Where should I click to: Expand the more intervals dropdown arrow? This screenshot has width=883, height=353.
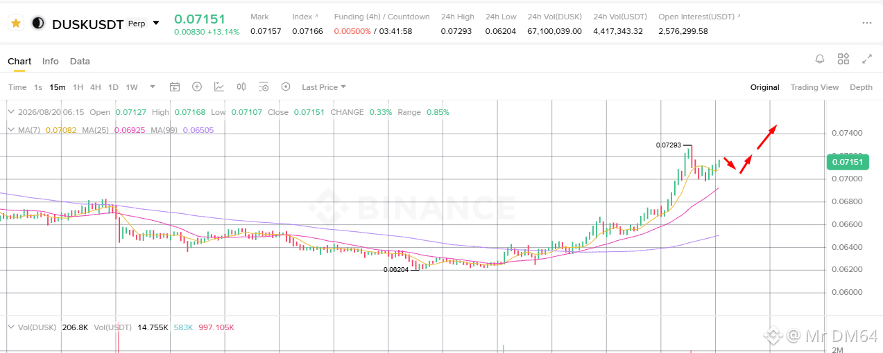point(153,87)
